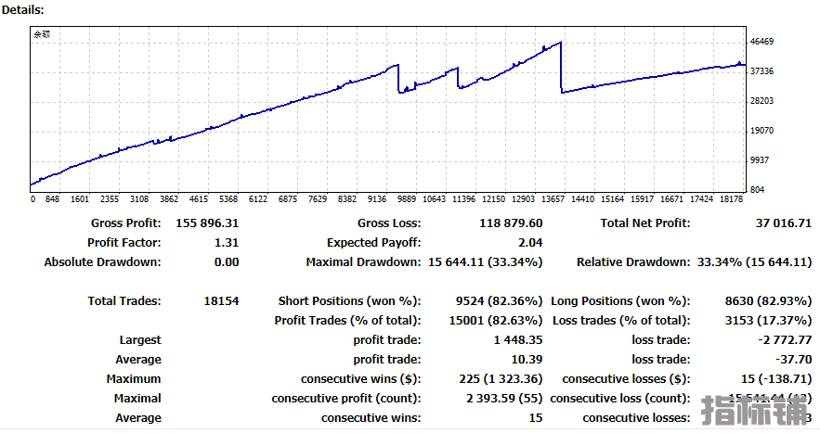820x433 pixels.
Task: Click the Maximum row label
Action: pyautogui.click(x=134, y=378)
